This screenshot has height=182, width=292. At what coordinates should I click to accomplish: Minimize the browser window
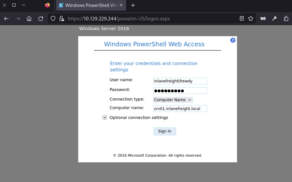coord(23,5)
